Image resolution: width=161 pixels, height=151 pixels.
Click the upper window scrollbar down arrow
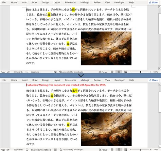point(160,69)
